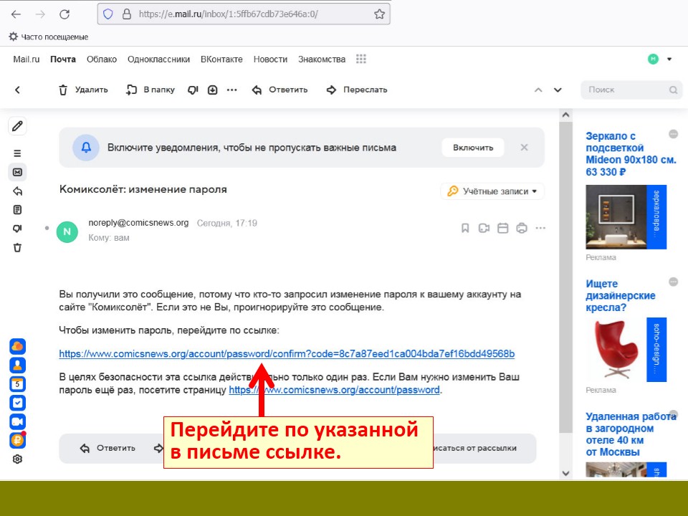Image resolution: width=688 pixels, height=516 pixels.
Task: Return to inbox with the back chevron
Action: coord(17,90)
